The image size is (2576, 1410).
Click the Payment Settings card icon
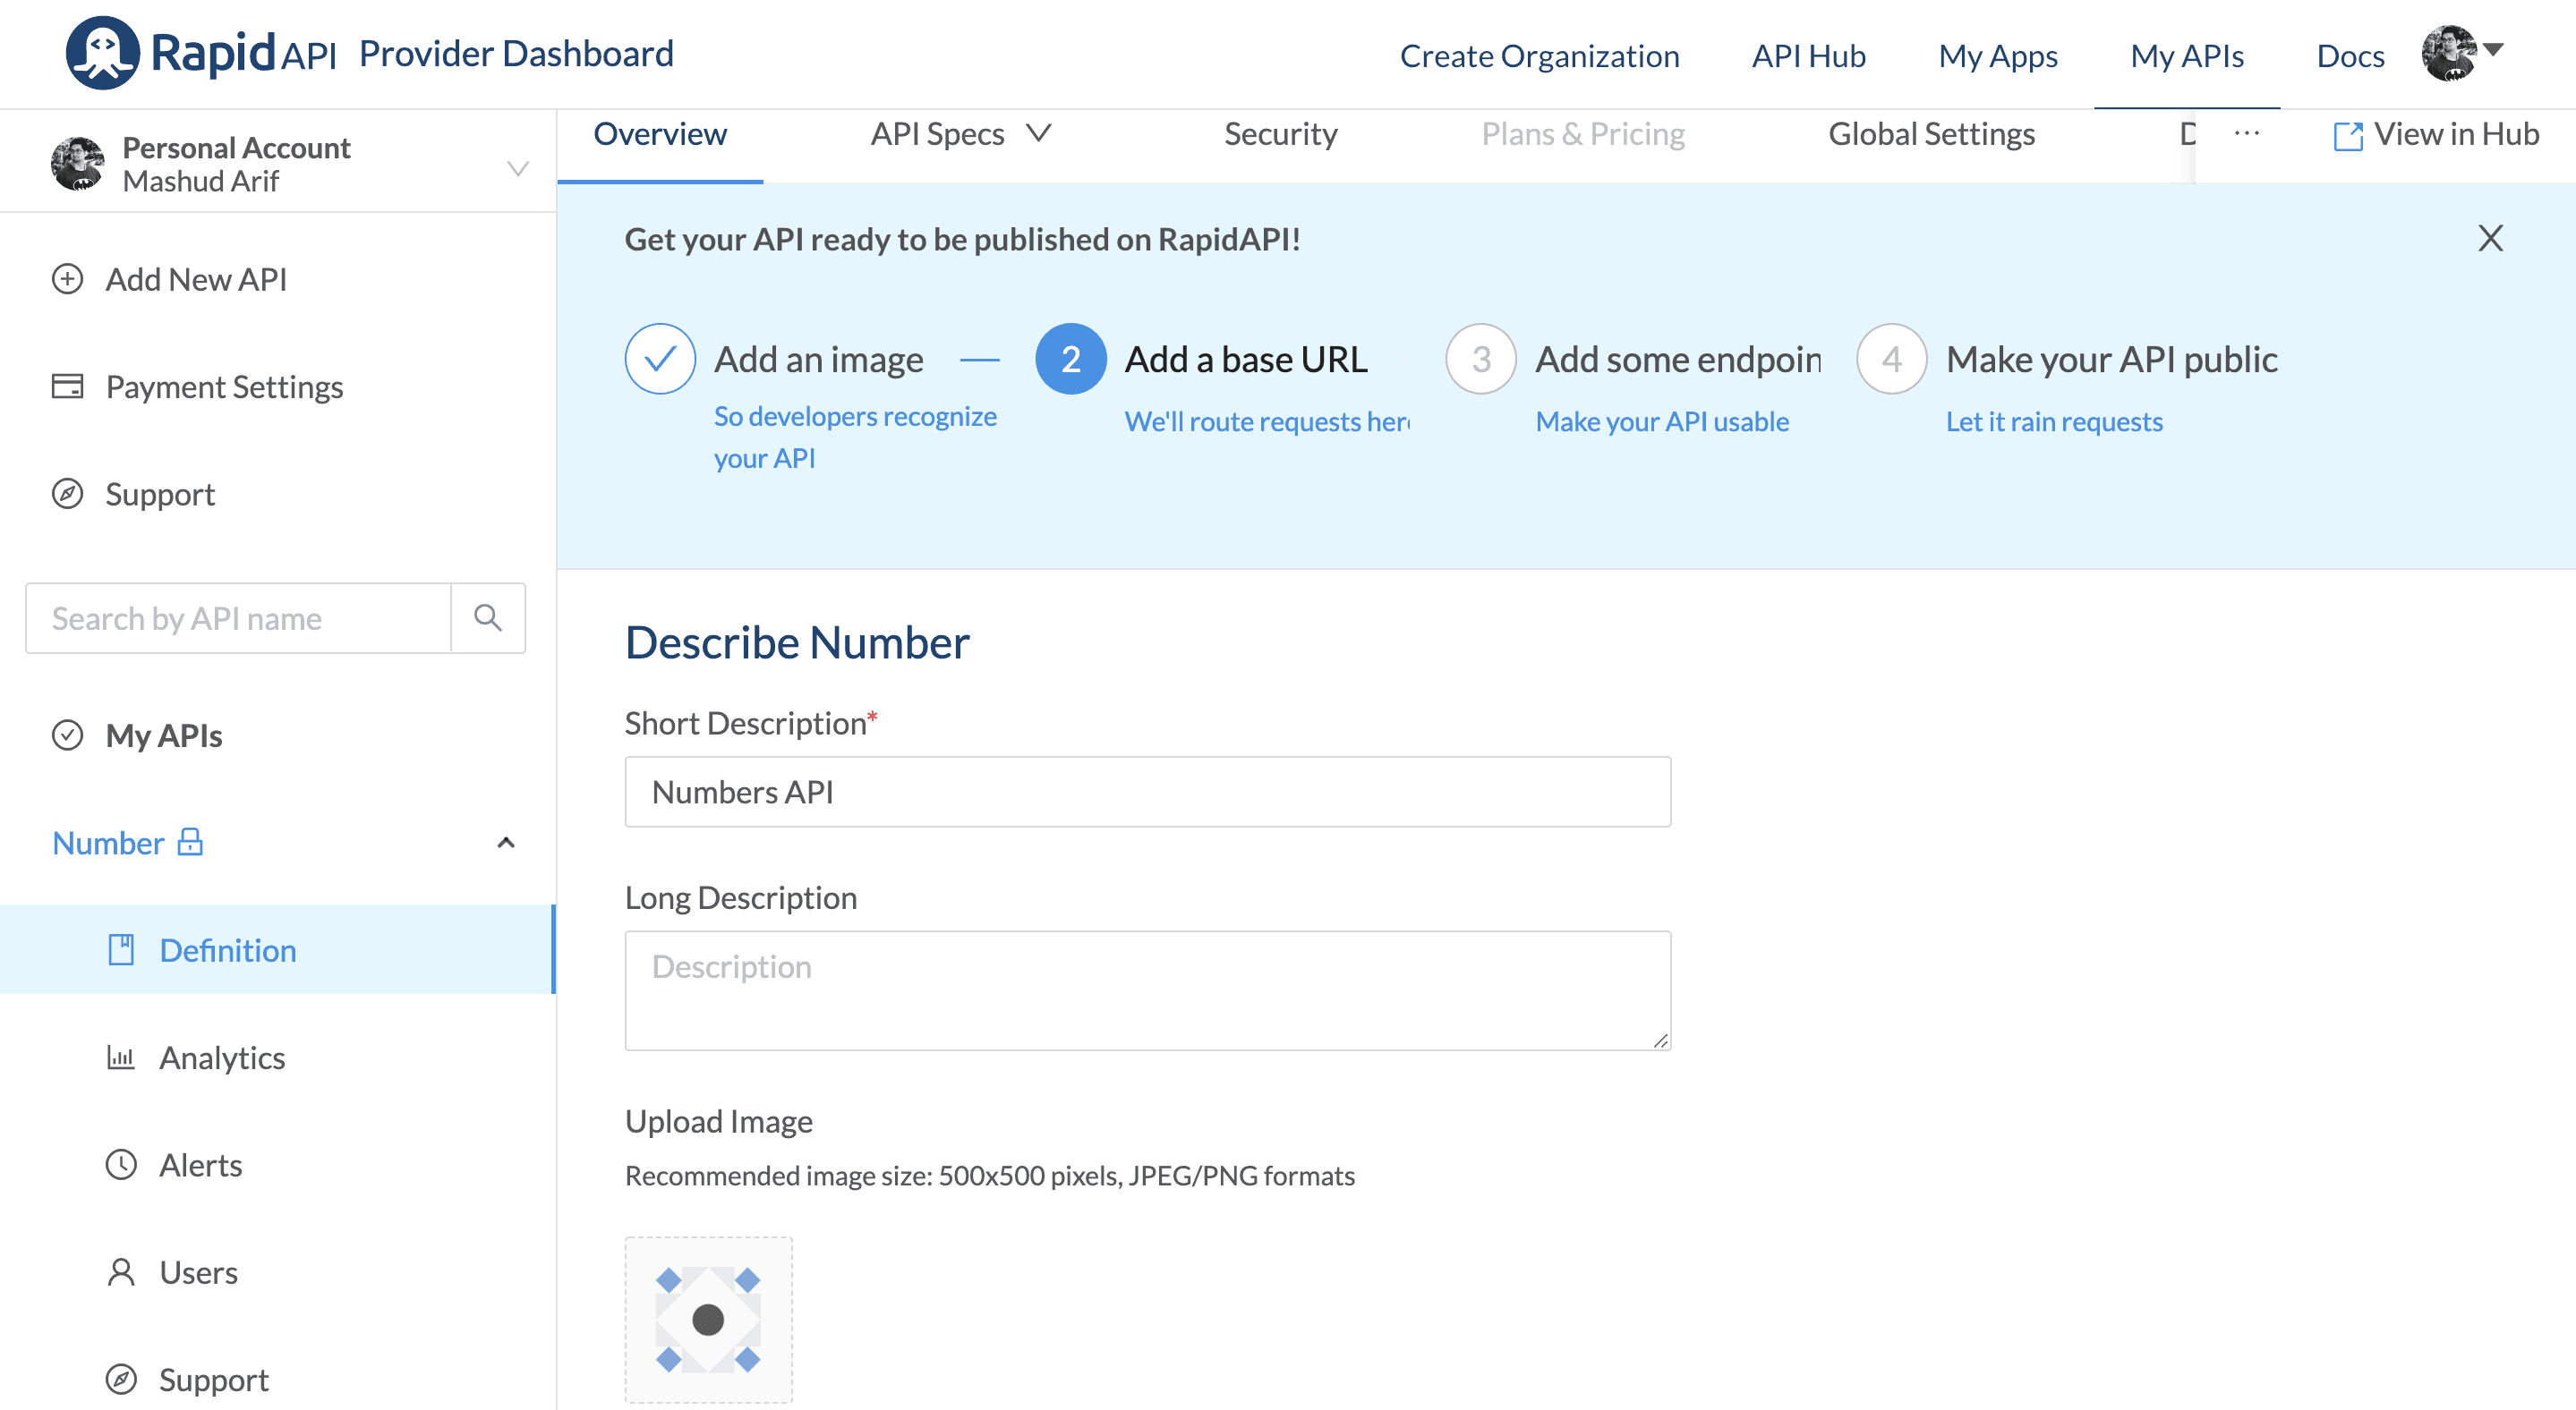pyautogui.click(x=67, y=386)
